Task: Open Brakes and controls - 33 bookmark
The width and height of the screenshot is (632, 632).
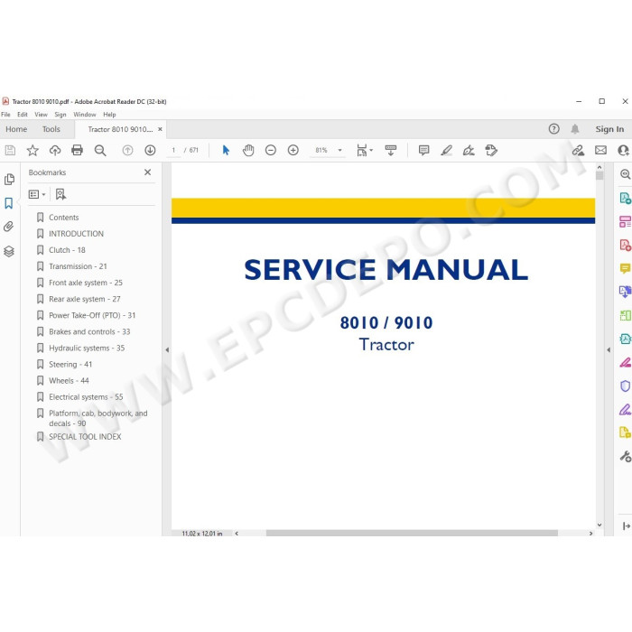Action: tap(89, 331)
